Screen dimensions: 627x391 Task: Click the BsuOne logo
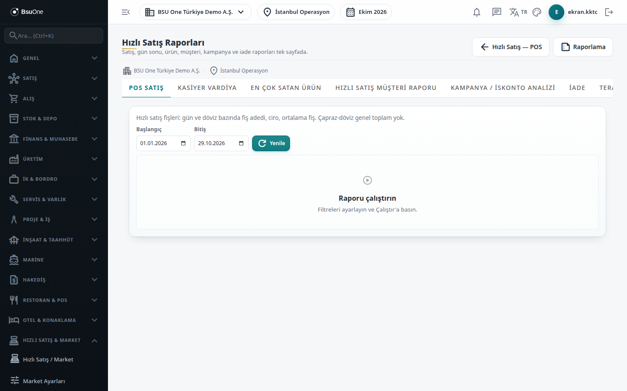pyautogui.click(x=27, y=12)
